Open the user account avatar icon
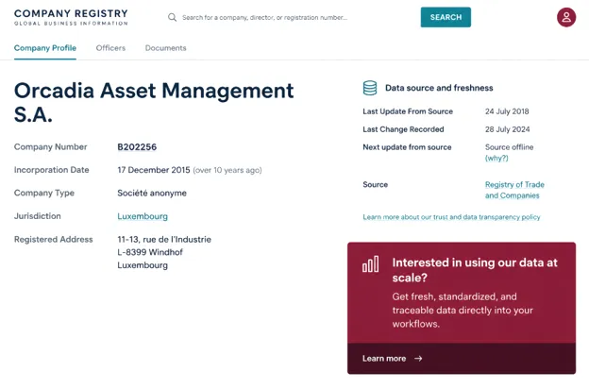589x389 pixels. point(566,17)
